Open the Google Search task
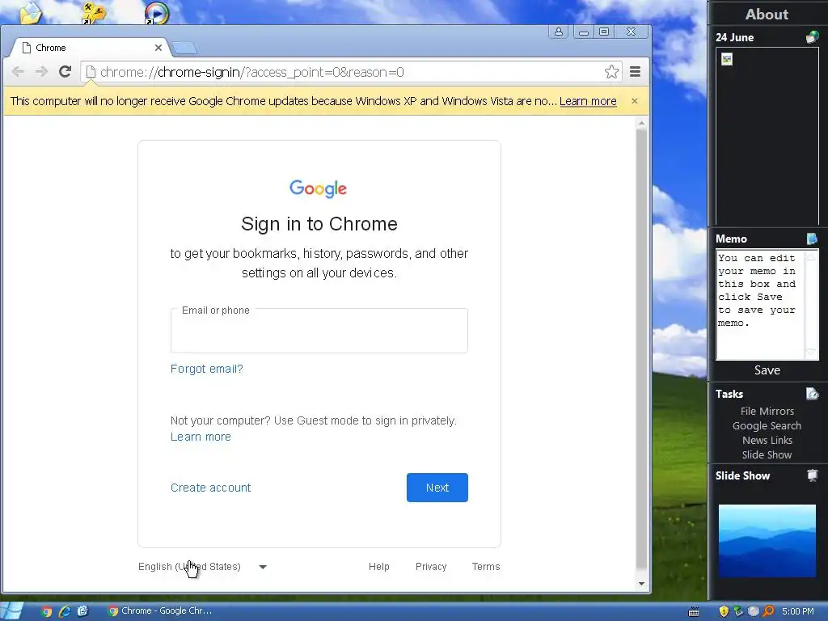Viewport: 828px width, 621px height. [x=767, y=425]
